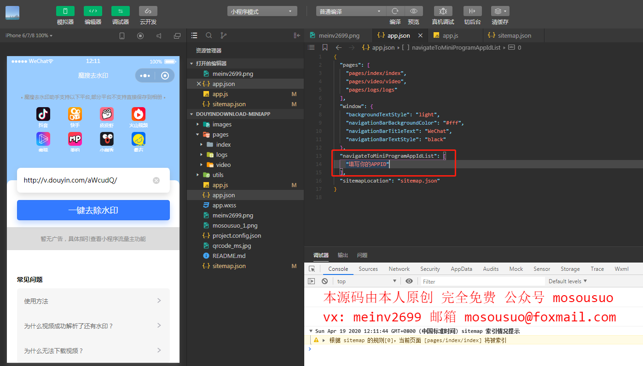Close app.json in the open editors list
Viewport: 643px width, 366px height.
(x=199, y=84)
